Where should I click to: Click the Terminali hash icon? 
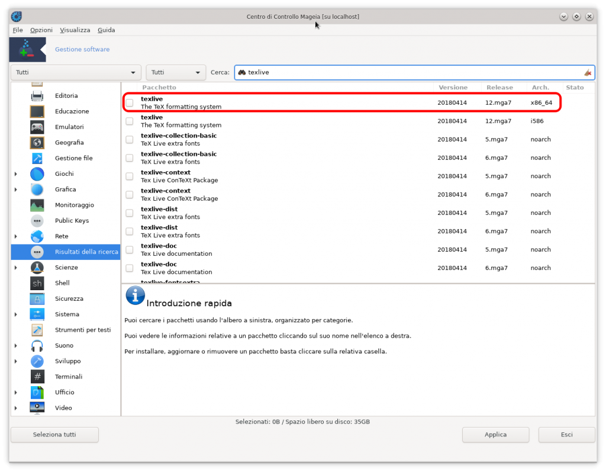coord(37,376)
